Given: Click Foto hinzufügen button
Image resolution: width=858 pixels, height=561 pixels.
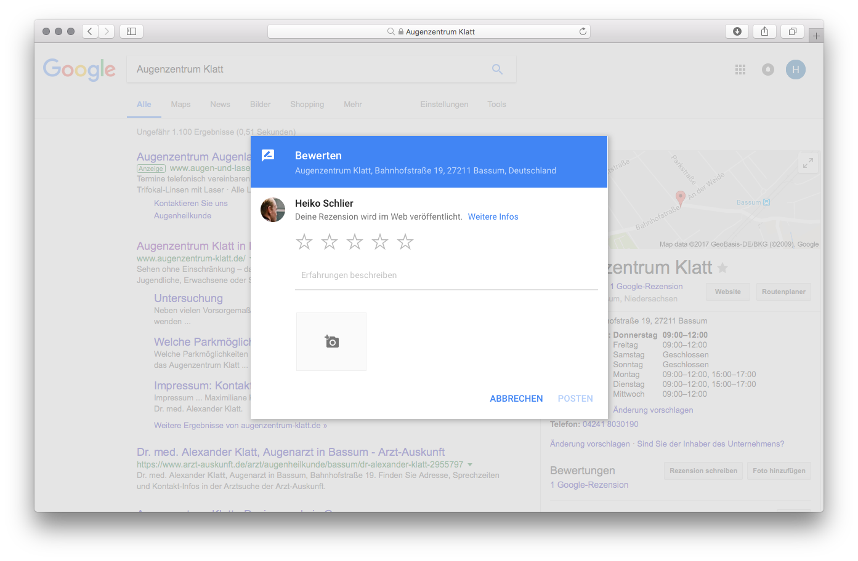Looking at the screenshot, I should (779, 471).
